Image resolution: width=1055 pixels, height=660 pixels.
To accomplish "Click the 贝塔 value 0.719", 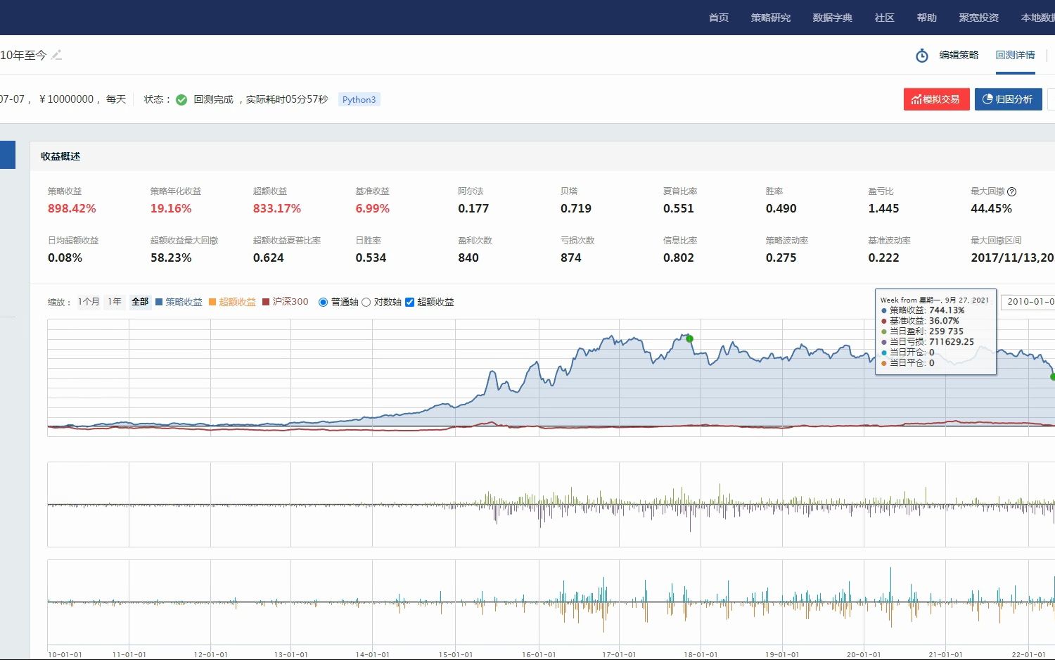I will click(576, 208).
